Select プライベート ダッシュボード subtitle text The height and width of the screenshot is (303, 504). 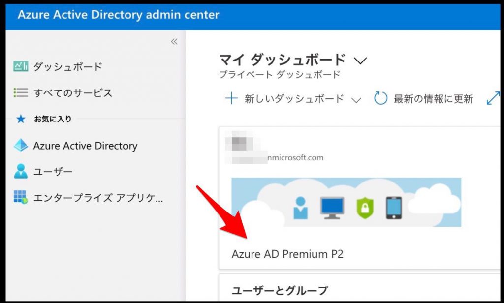coord(280,75)
